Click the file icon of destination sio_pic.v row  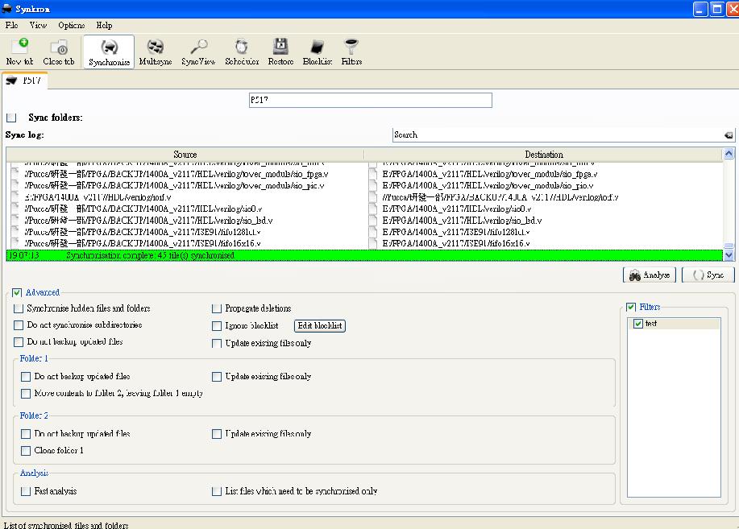[373, 186]
